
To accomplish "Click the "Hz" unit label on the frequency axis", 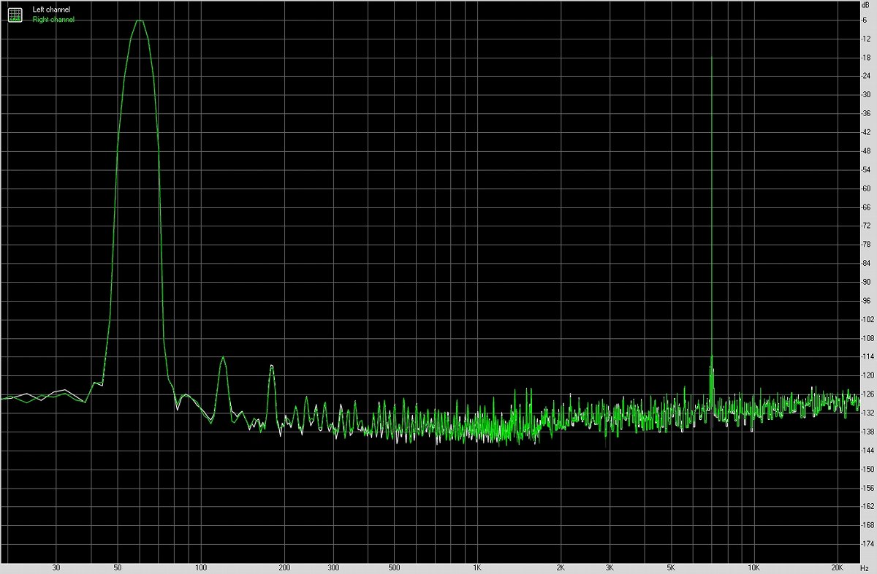I will point(866,567).
